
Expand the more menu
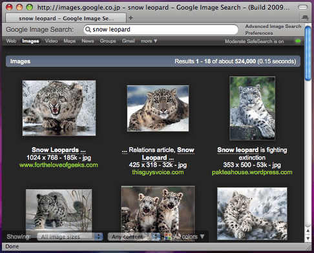149,41
